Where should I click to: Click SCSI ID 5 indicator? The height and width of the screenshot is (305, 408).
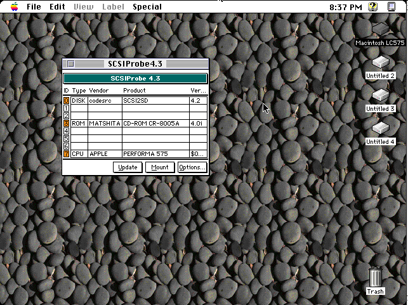(x=67, y=139)
